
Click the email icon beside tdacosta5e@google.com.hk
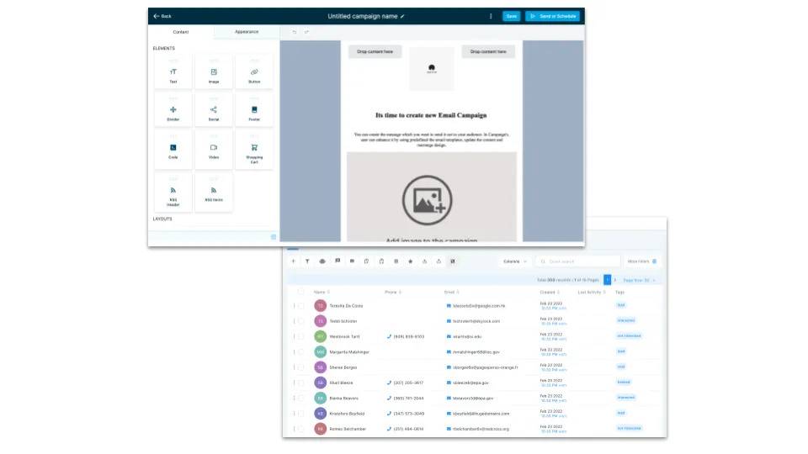(449, 306)
